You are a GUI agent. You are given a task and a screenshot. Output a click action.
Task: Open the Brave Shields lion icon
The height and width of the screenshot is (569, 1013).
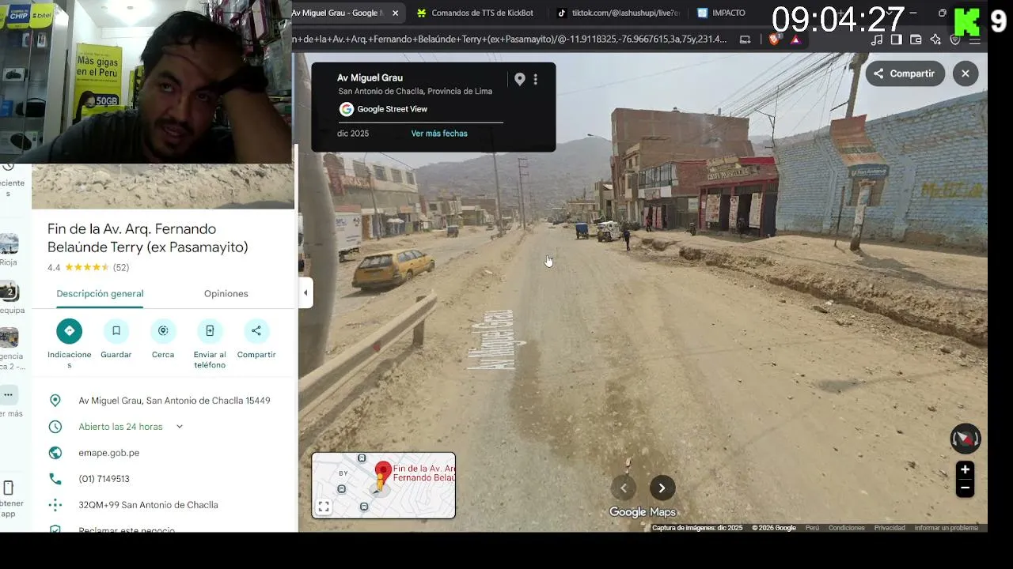click(x=774, y=40)
